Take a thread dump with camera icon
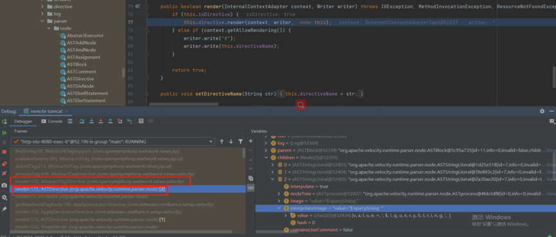The image size is (556, 237). (4, 185)
